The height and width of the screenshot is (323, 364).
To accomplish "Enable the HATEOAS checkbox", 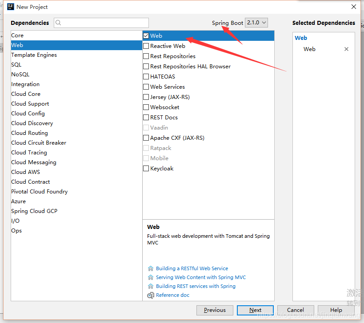I will [x=146, y=76].
